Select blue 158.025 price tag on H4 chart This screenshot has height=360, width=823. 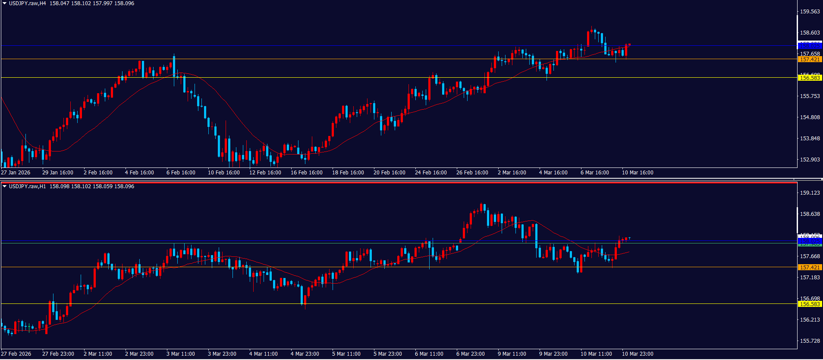coord(810,46)
